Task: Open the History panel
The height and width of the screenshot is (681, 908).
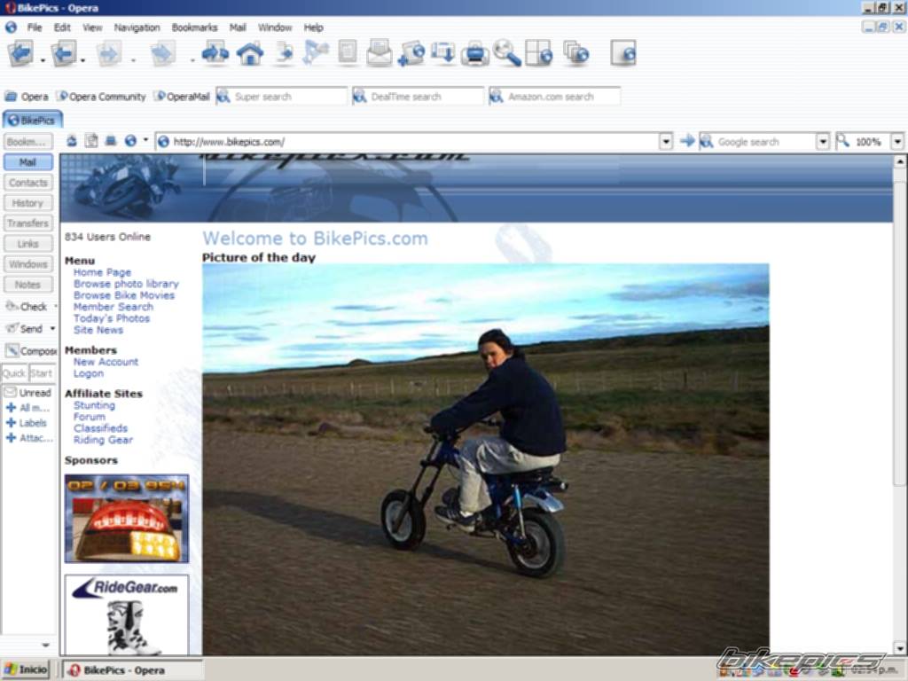Action: pyautogui.click(x=27, y=203)
